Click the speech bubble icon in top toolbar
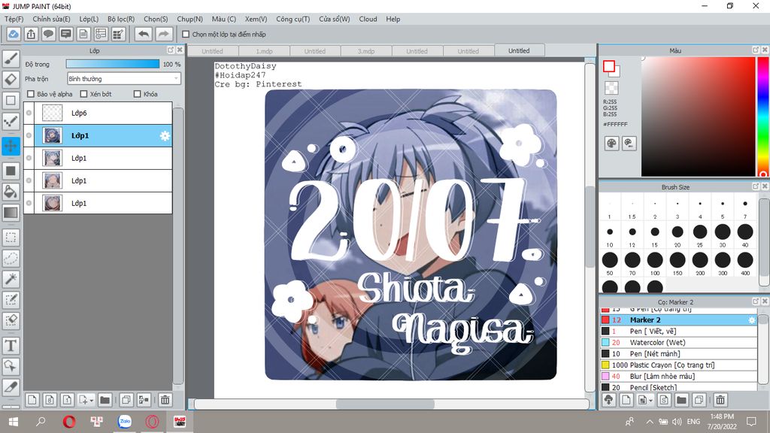Viewport: 770px width, 433px height. 48,34
